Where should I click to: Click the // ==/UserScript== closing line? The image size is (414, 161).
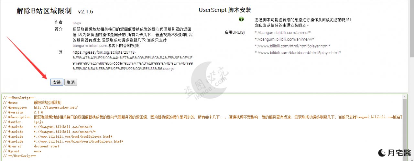(x=19, y=156)
